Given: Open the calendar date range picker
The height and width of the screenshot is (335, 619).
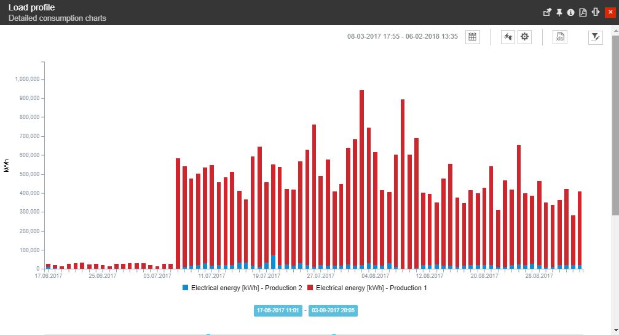Looking at the screenshot, I should (x=472, y=37).
